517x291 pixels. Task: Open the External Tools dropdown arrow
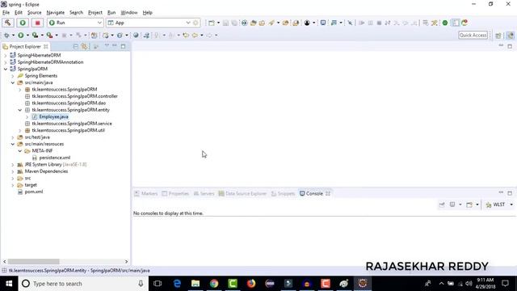click(x=57, y=36)
